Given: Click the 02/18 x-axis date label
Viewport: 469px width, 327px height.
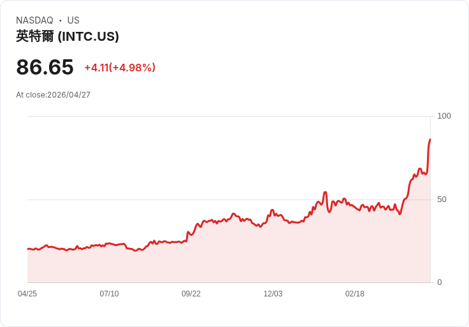Looking at the screenshot, I should coord(355,294).
